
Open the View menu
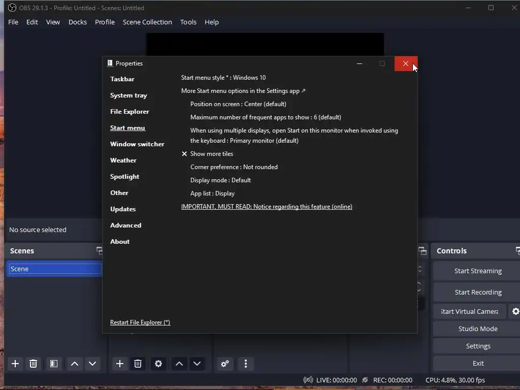[x=53, y=22]
